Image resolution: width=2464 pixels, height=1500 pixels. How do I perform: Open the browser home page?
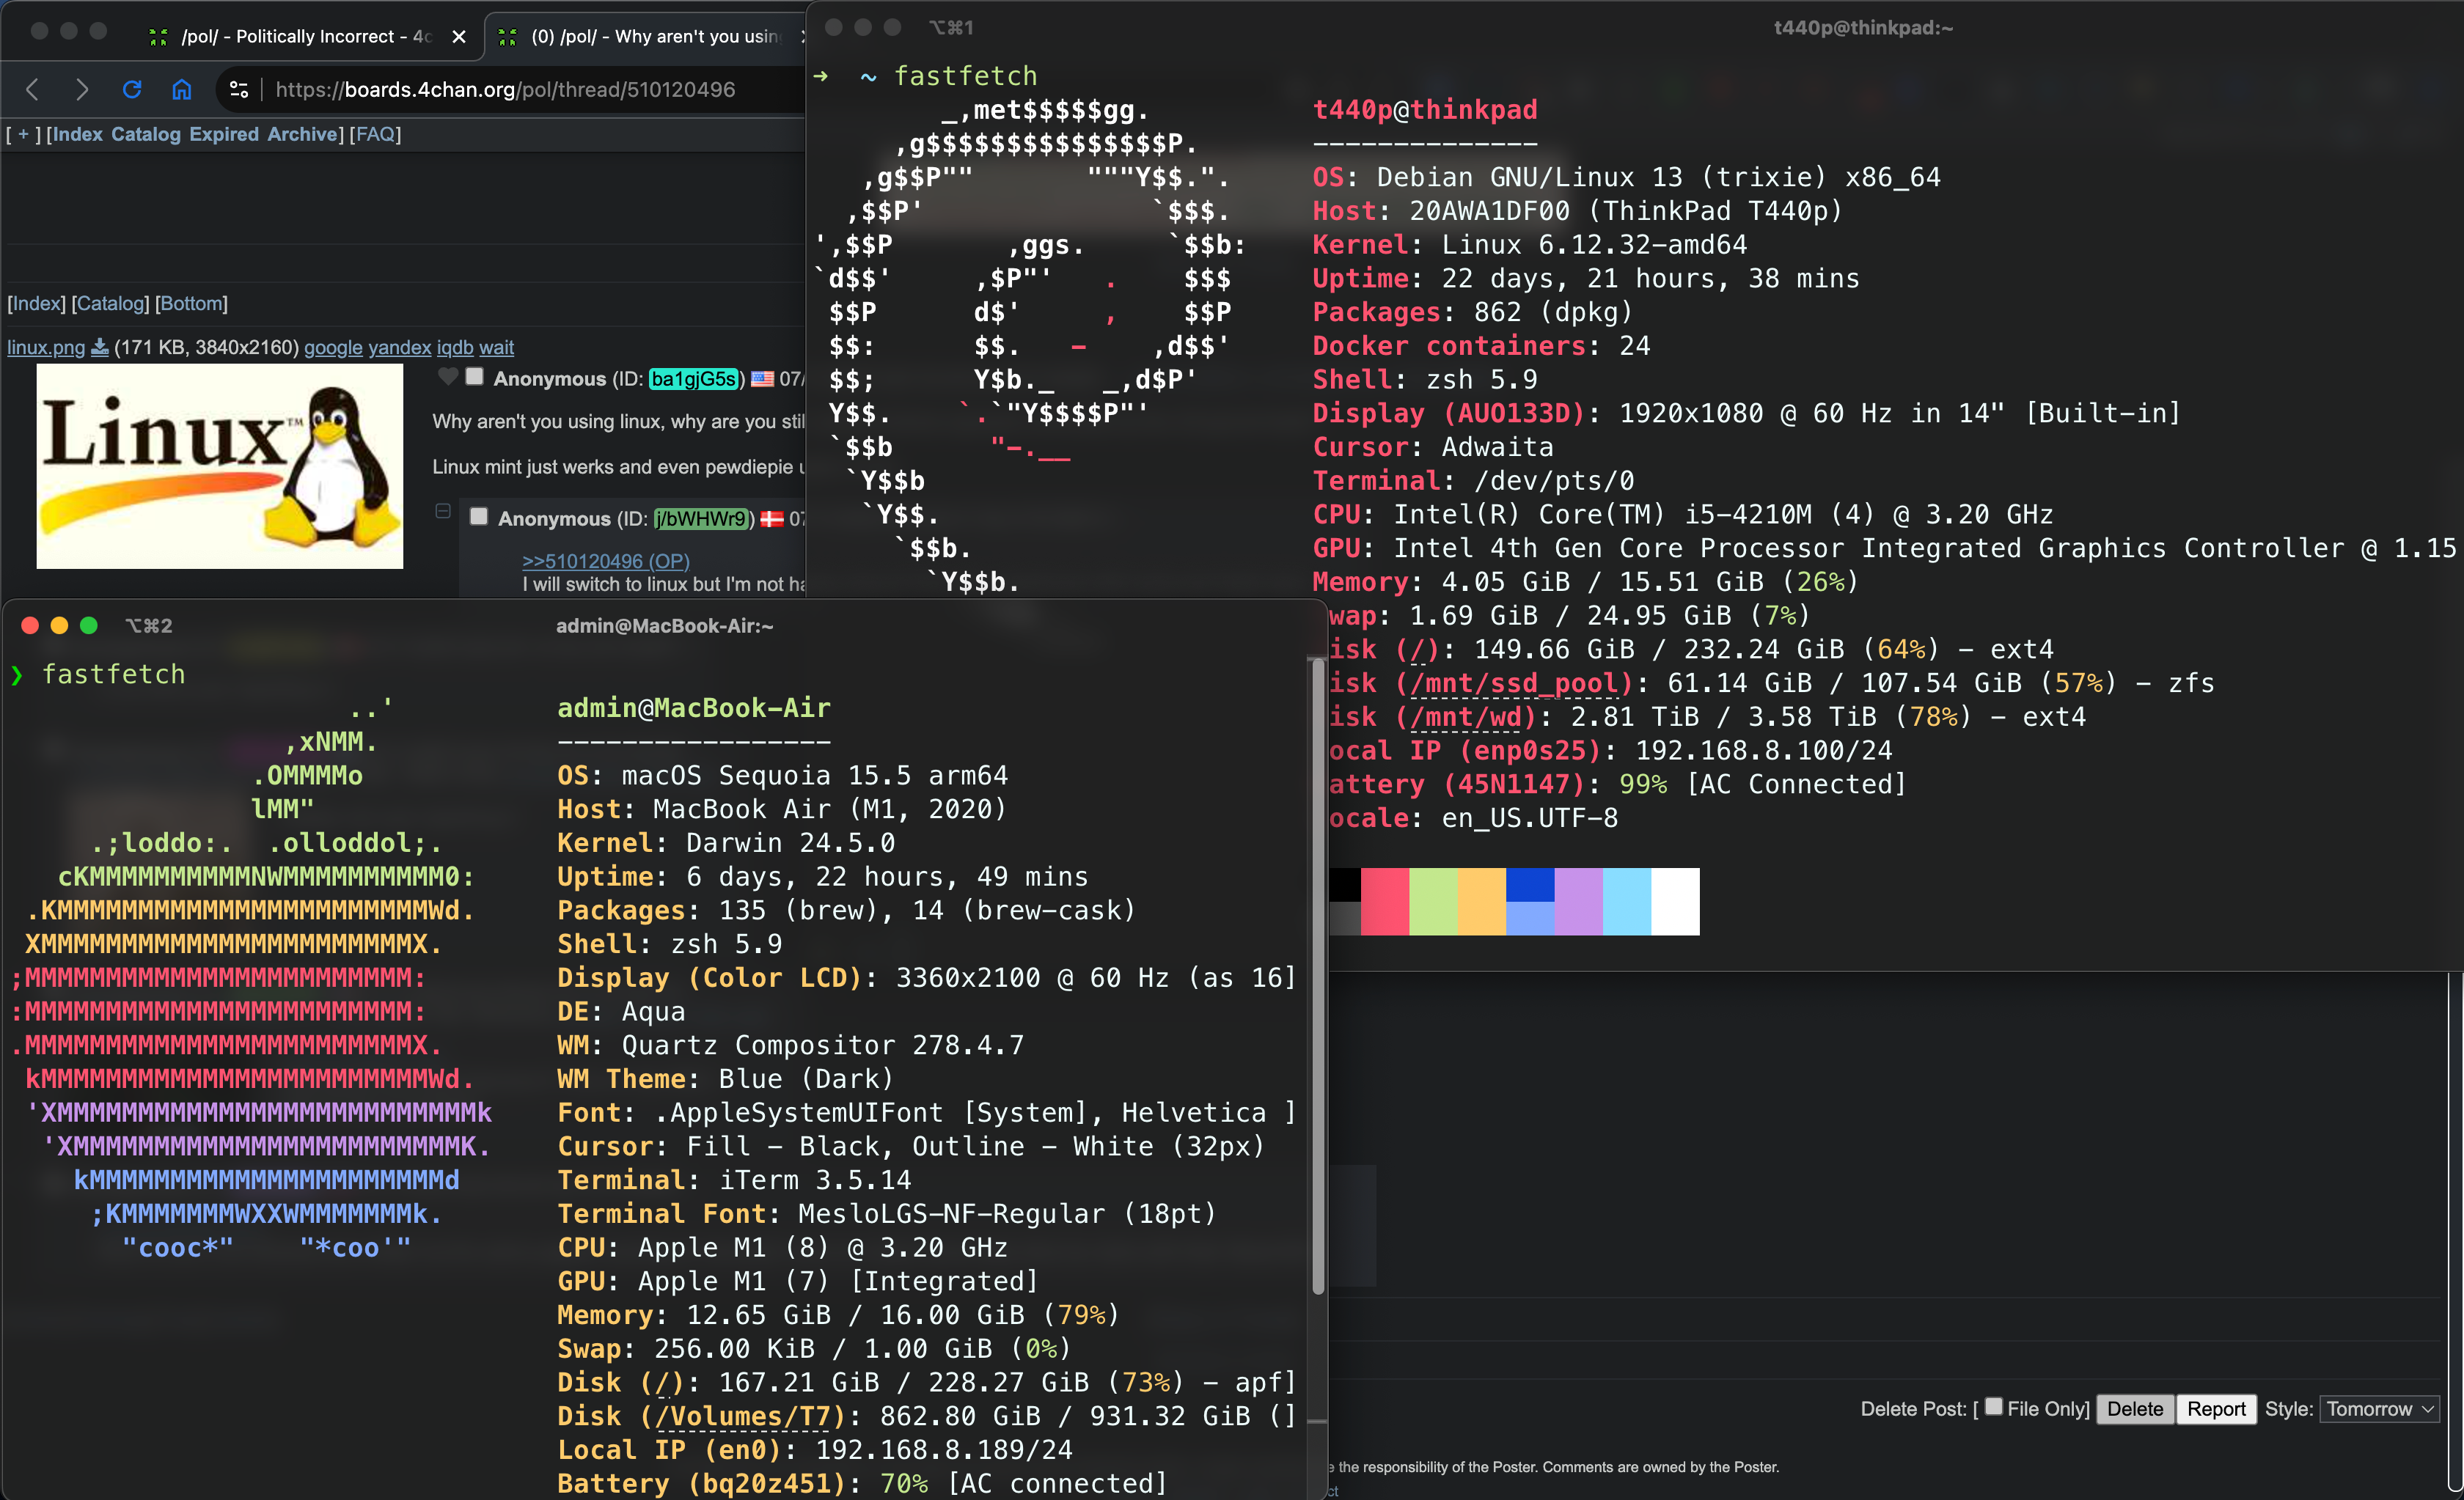pyautogui.click(x=181, y=90)
